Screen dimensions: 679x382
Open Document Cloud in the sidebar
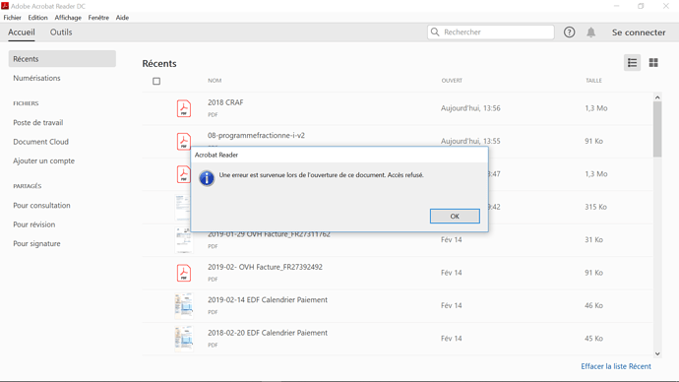click(40, 142)
